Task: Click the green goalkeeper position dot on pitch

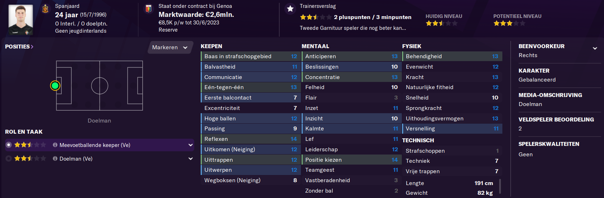Action: pyautogui.click(x=55, y=86)
